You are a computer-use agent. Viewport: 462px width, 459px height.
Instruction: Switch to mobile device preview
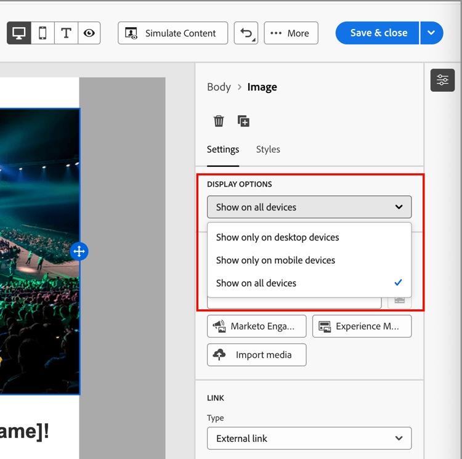pyautogui.click(x=43, y=33)
